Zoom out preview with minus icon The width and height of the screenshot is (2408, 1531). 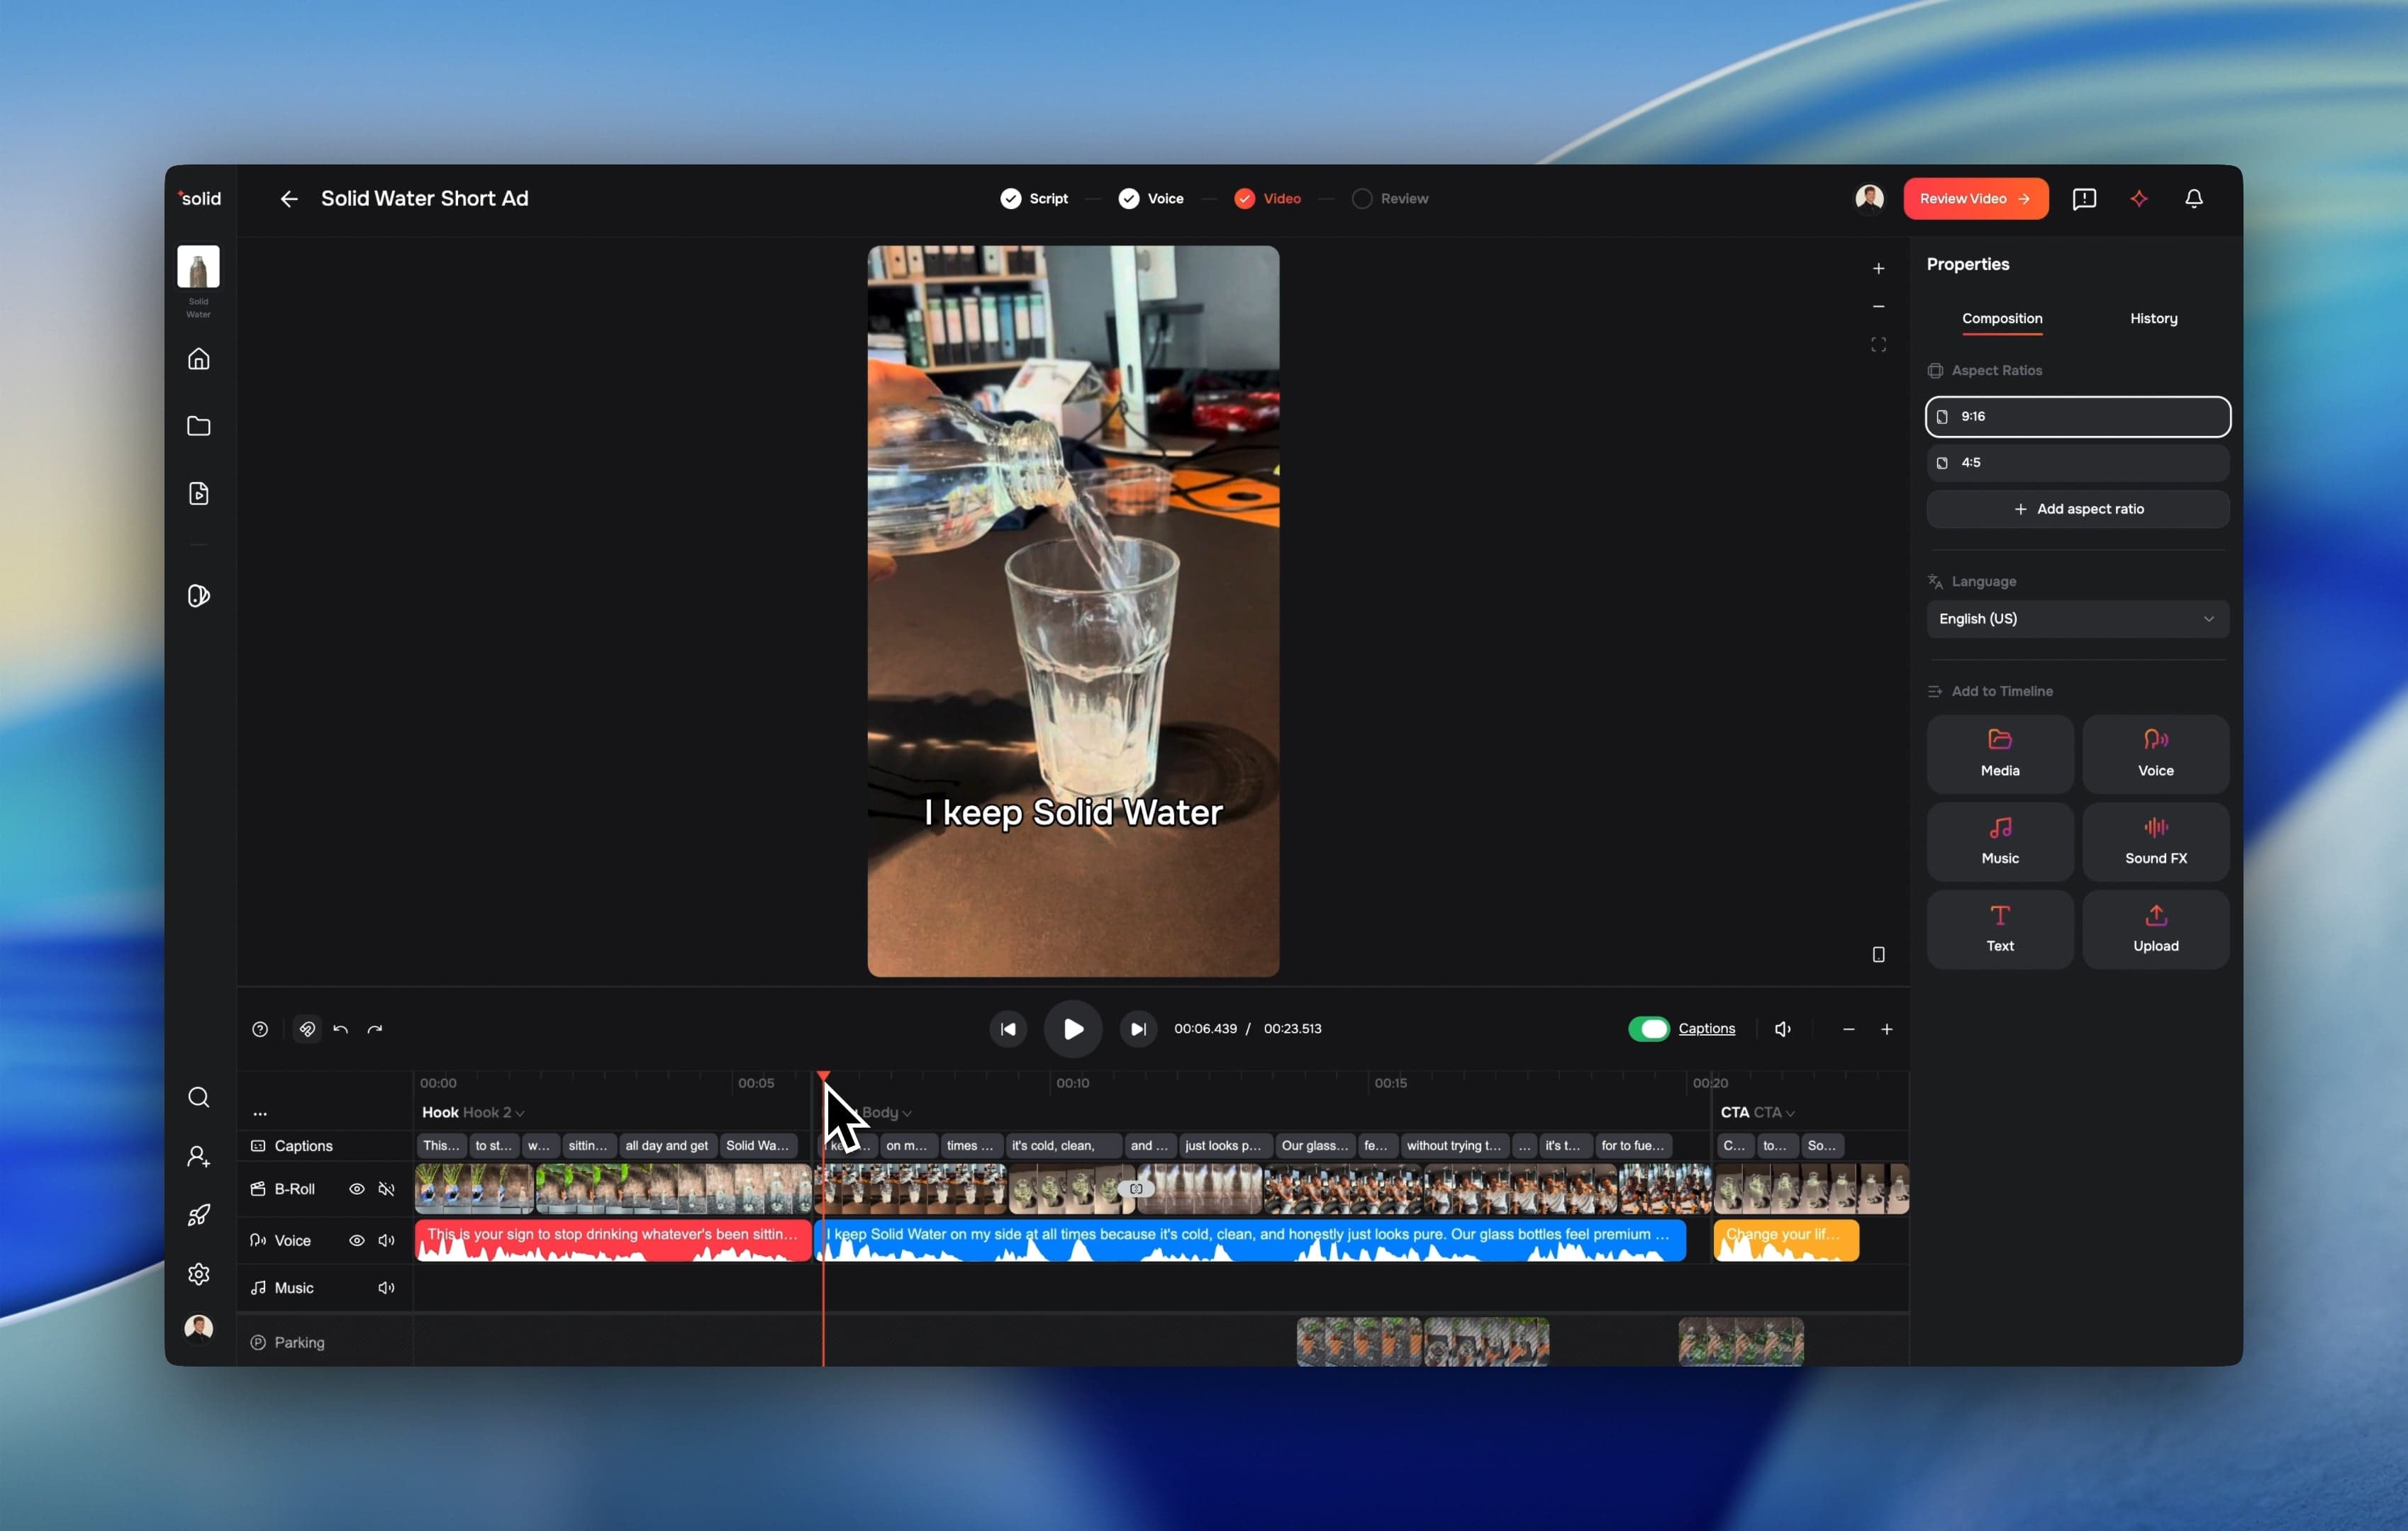(x=1878, y=307)
